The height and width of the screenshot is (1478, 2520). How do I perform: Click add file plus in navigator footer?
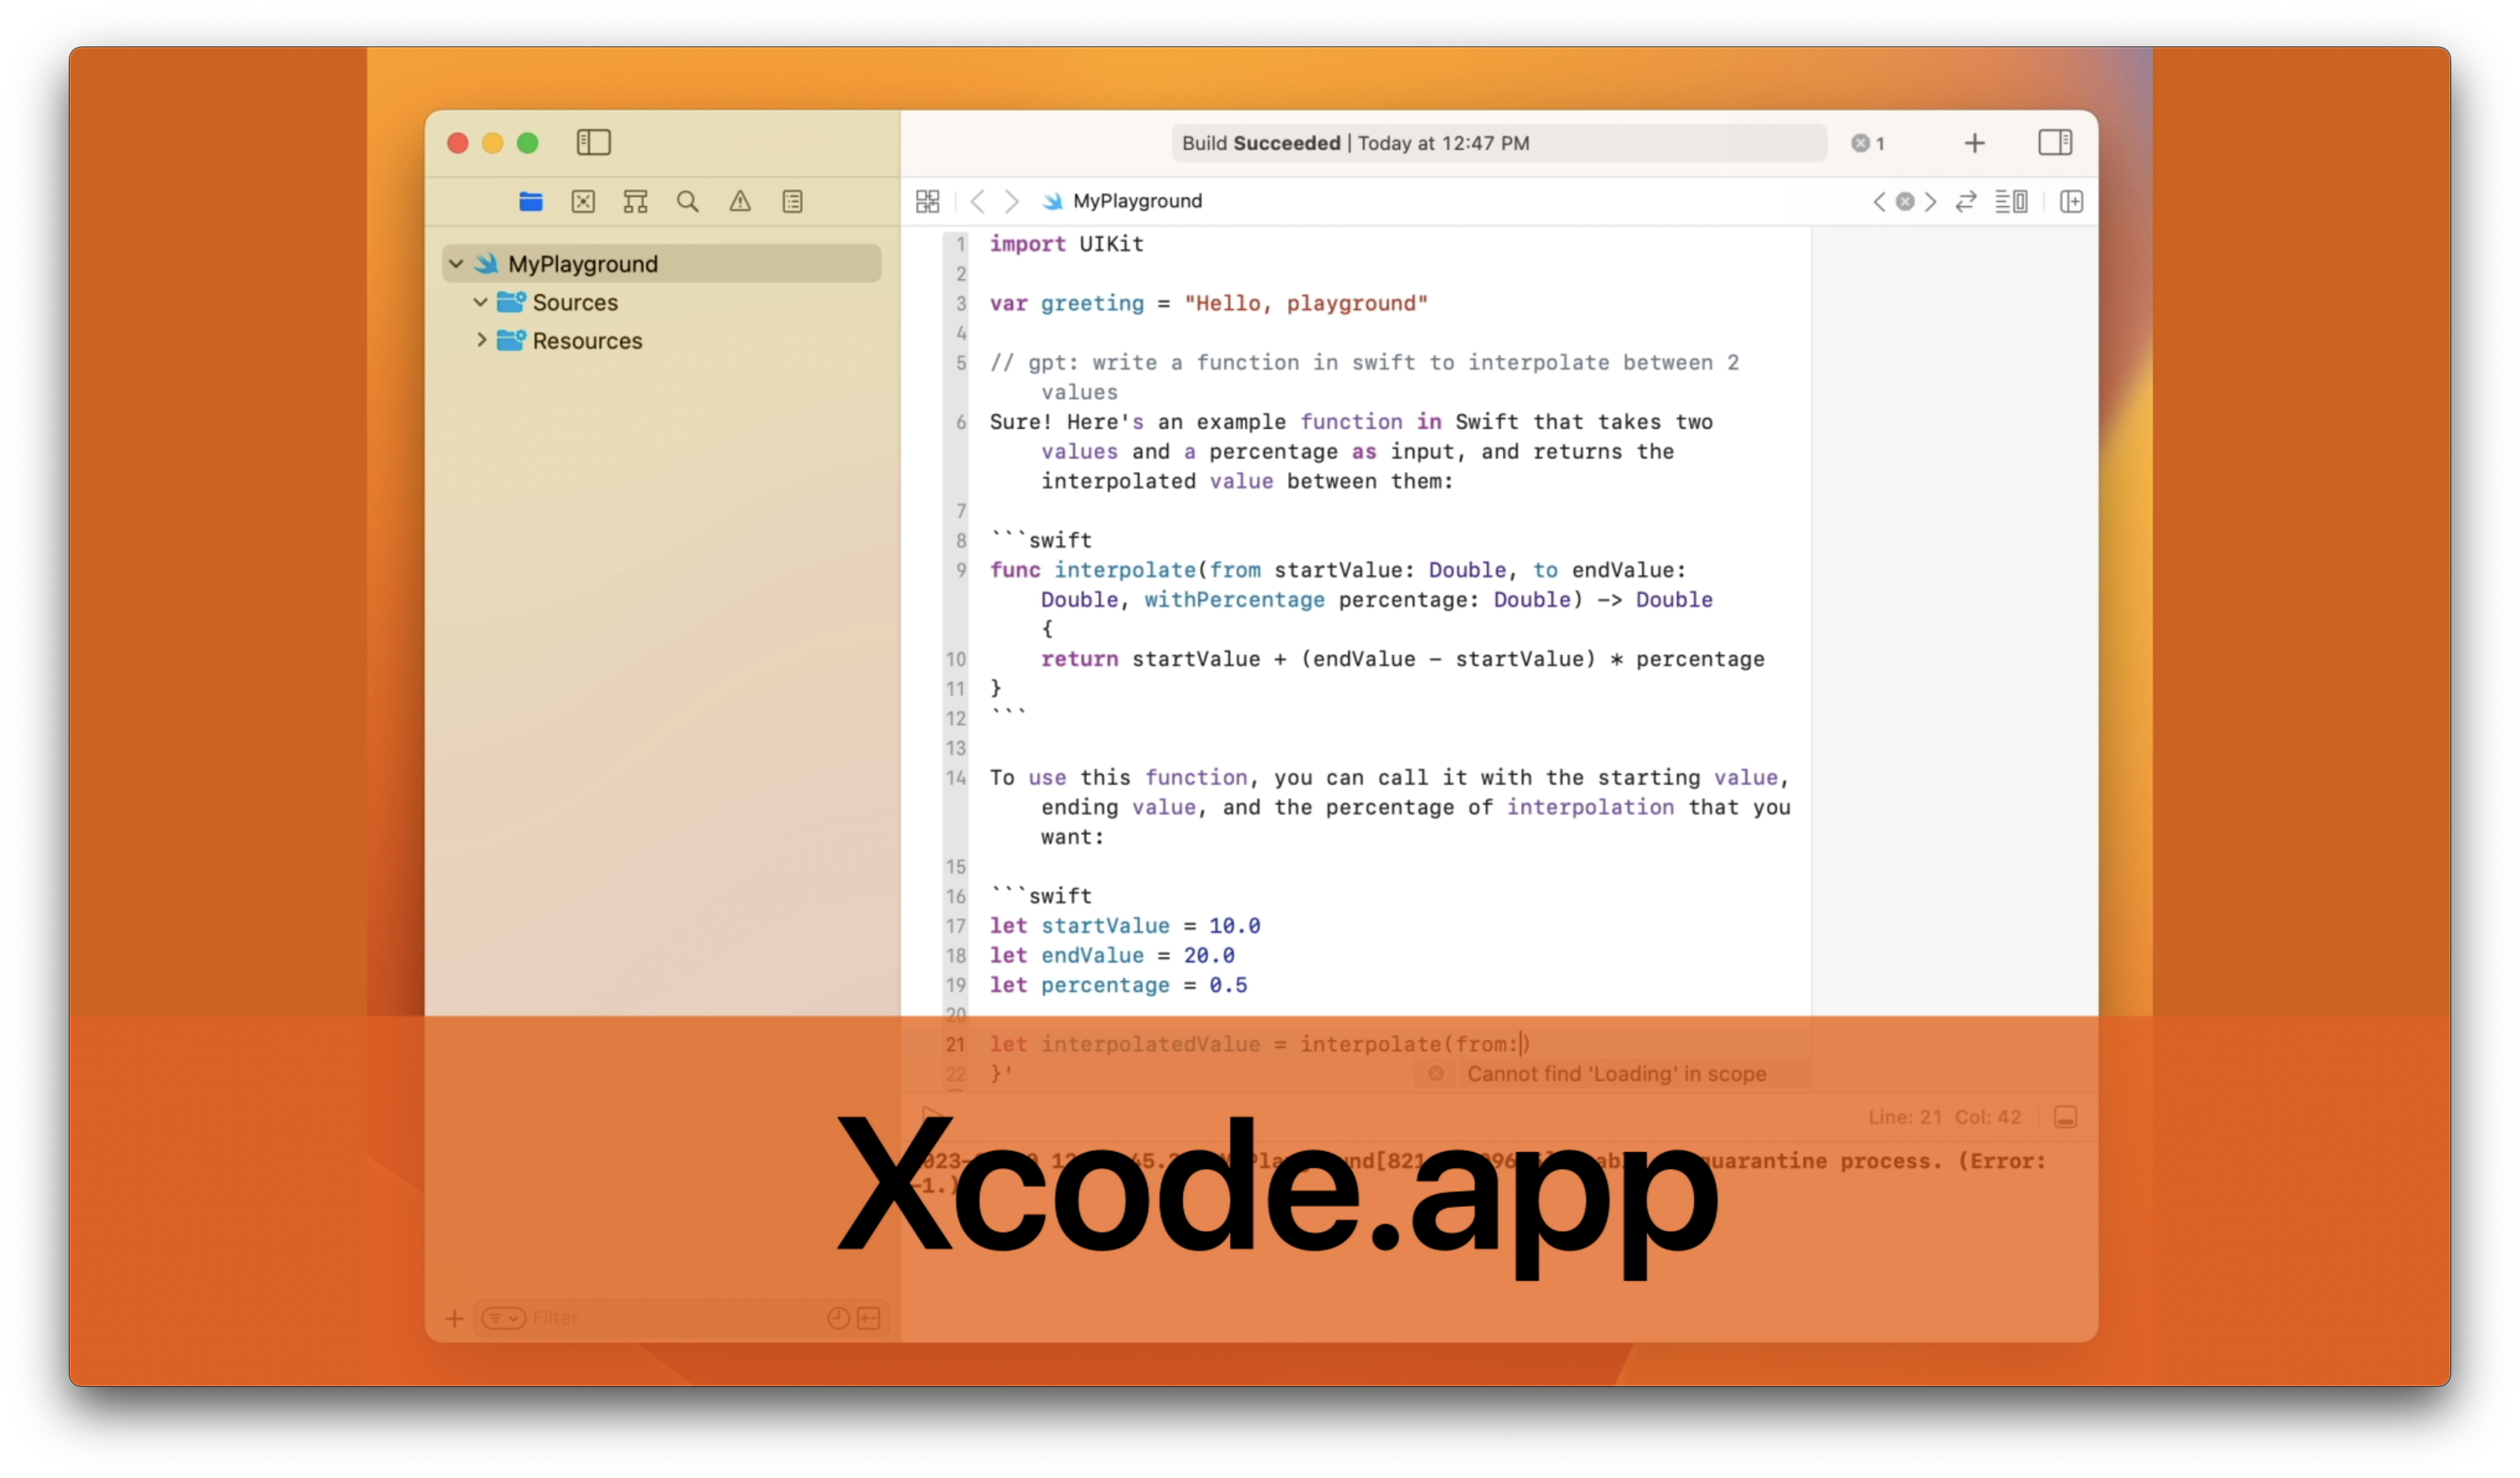coord(454,1318)
